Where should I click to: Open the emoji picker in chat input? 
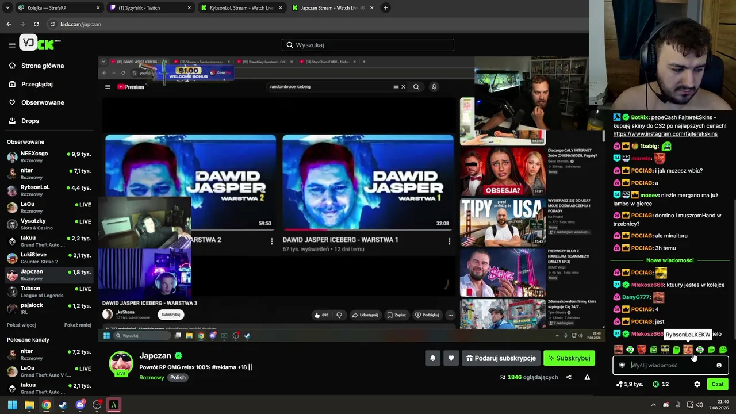pos(719,365)
